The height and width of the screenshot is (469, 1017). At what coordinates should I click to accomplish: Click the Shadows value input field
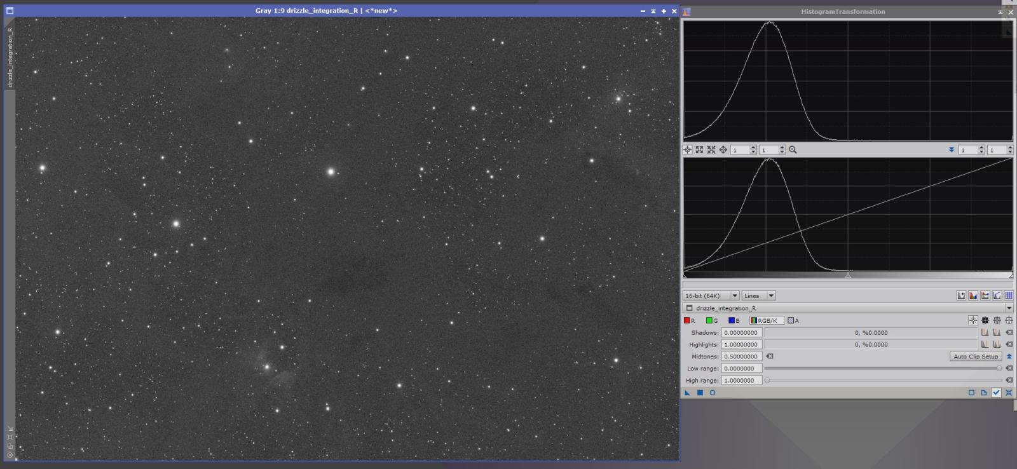[x=742, y=332]
